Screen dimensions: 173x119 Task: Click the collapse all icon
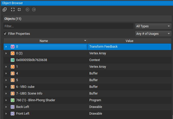tap(19, 10)
